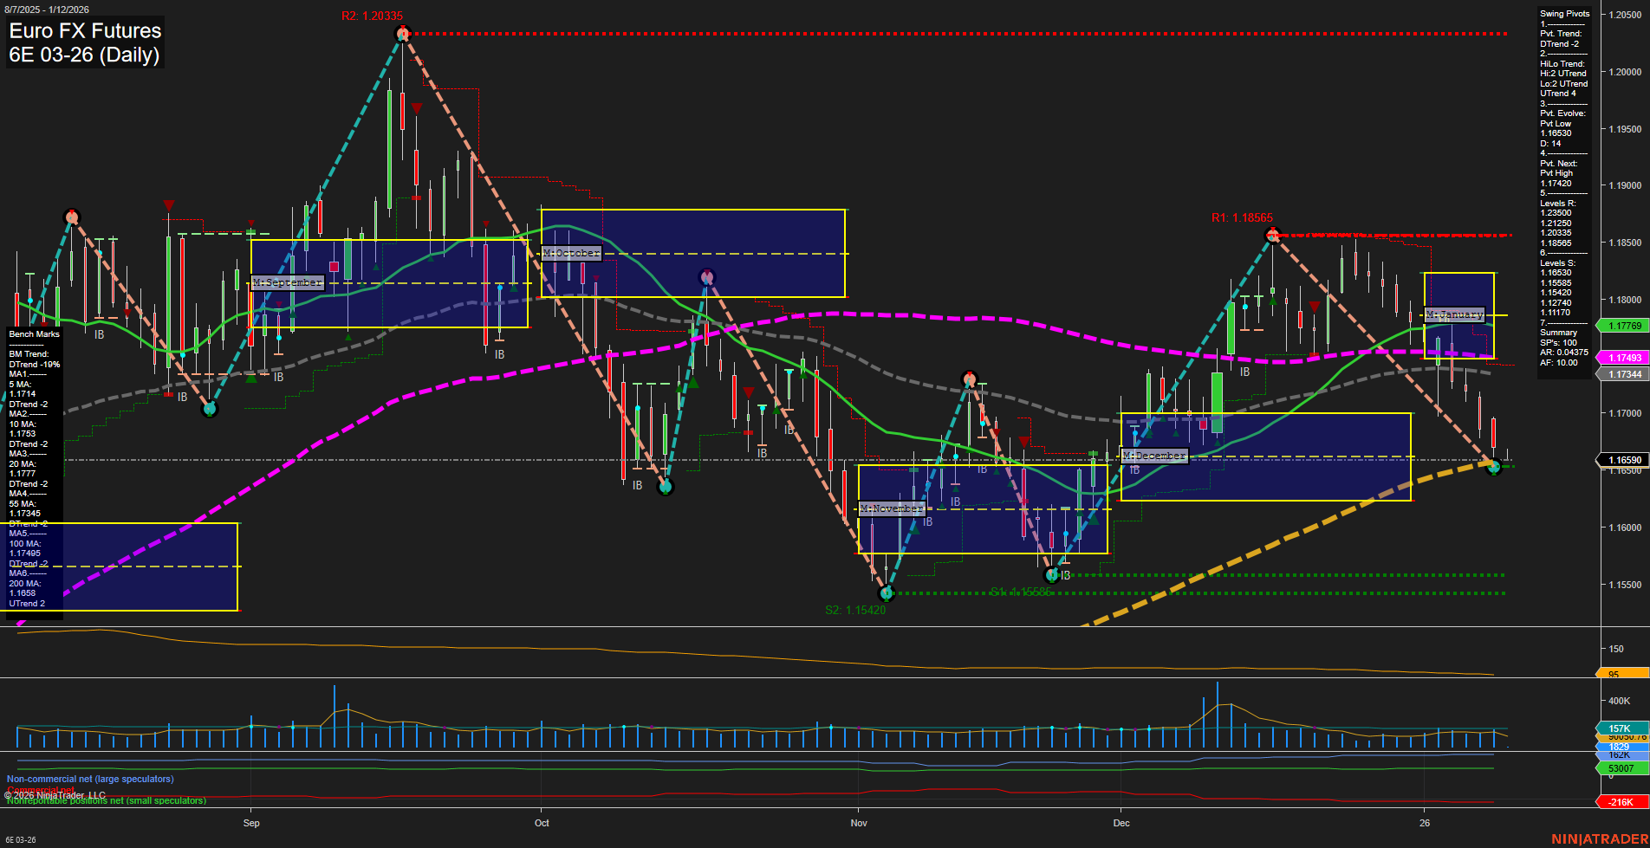1650x848 pixels.
Task: Select the 1.16590 last price marker
Action: (x=1622, y=460)
